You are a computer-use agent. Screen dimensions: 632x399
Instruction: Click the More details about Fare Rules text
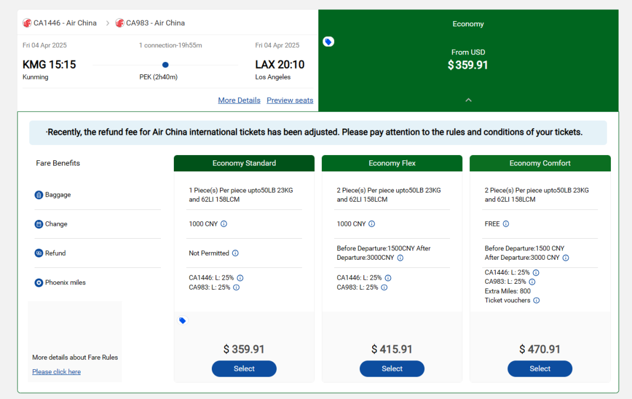point(75,357)
